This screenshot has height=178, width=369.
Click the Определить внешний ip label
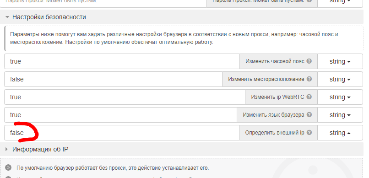tap(275, 133)
